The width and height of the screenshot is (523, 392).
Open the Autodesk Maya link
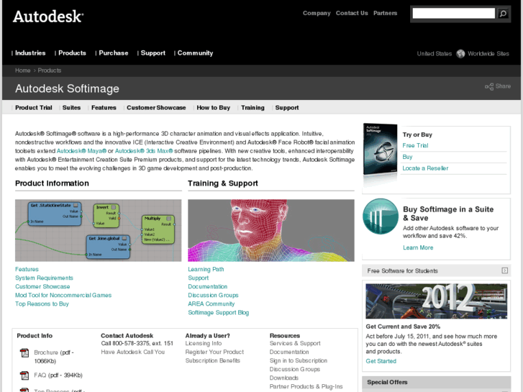tap(81, 151)
